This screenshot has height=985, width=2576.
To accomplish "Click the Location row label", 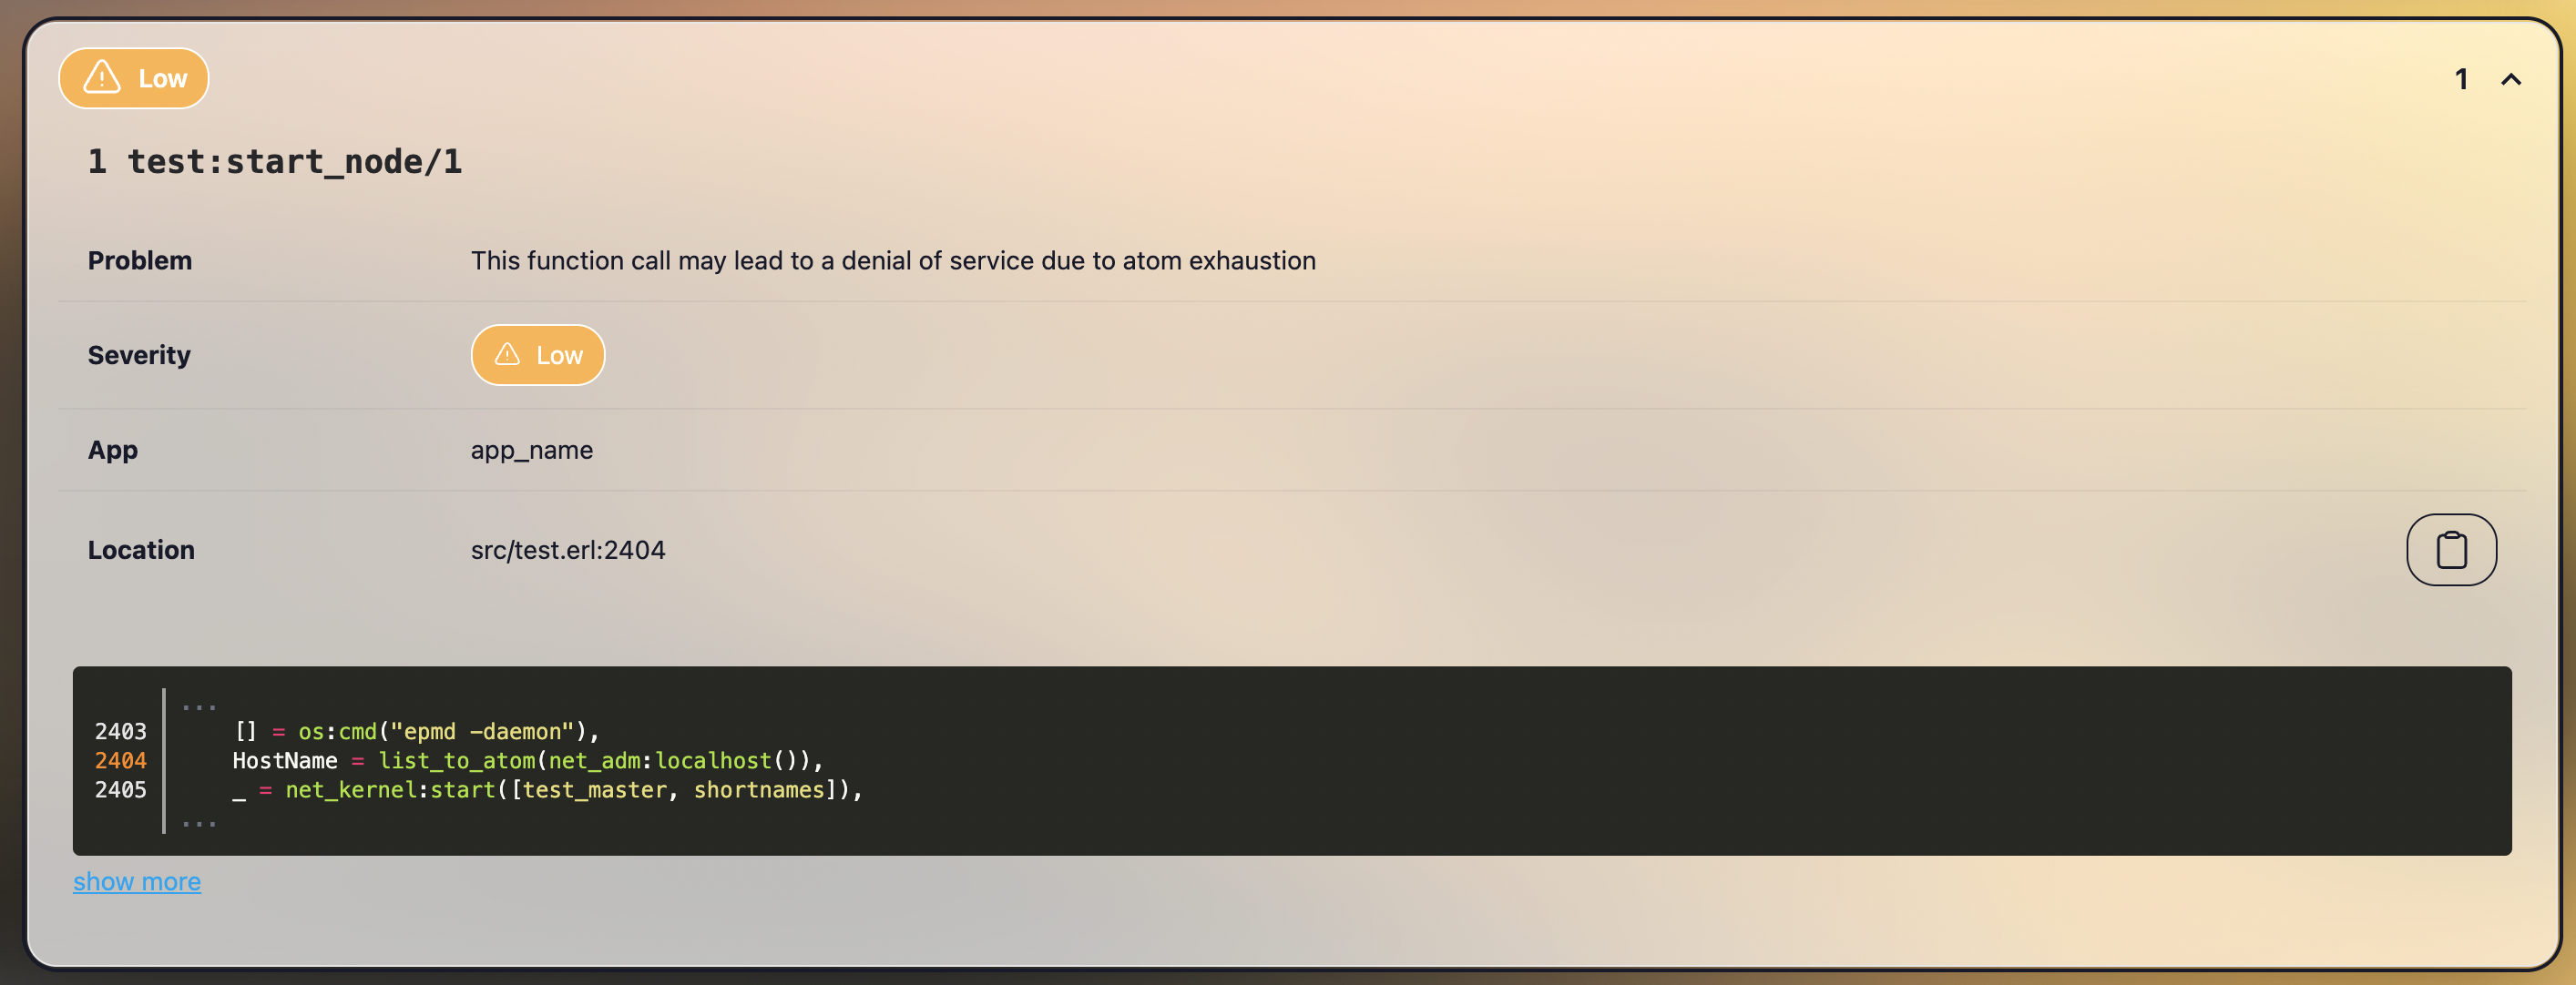I will (x=141, y=550).
